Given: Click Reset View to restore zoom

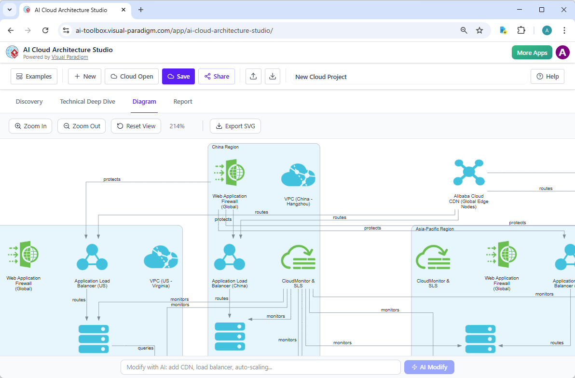Looking at the screenshot, I should 136,126.
